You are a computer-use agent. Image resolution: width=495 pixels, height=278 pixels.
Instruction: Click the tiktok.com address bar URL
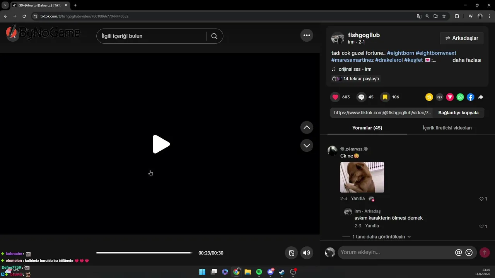tap(84, 16)
